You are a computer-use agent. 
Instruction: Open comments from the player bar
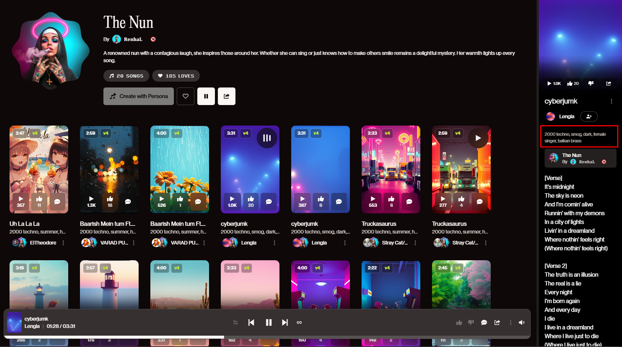click(x=484, y=322)
